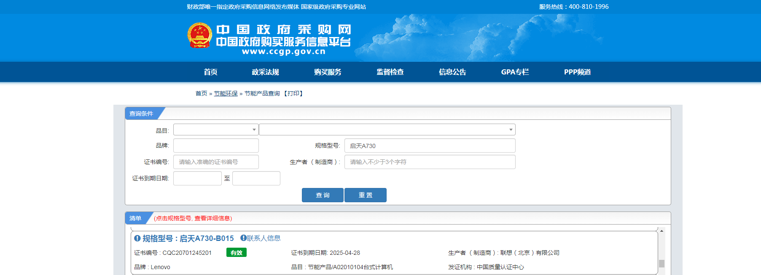Focus the 品牌 input field
The image size is (761, 275).
pyautogui.click(x=216, y=145)
